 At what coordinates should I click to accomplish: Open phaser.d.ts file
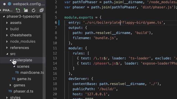pyautogui.click(x=23, y=91)
